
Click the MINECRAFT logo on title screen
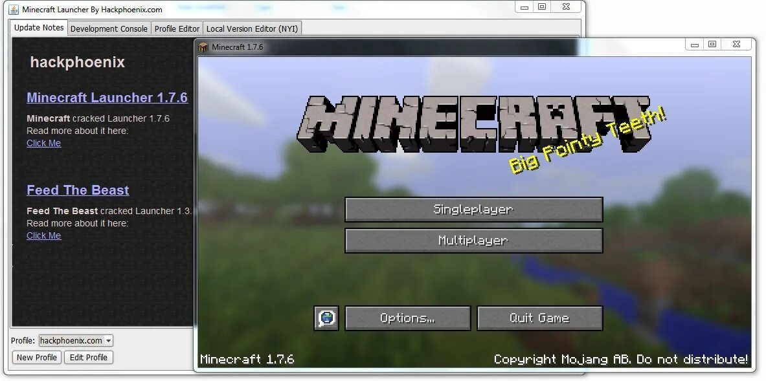473,124
